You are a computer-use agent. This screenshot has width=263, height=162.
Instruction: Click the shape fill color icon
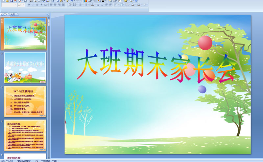click(133, 5)
